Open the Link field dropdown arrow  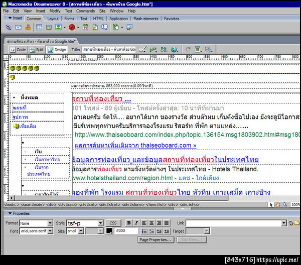[x=284, y=223]
